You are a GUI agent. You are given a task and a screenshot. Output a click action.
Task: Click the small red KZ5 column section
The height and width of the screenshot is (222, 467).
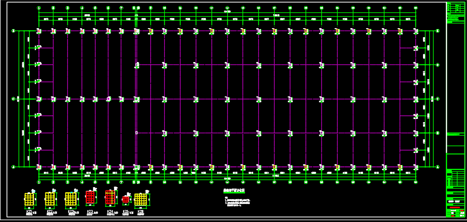126,200
